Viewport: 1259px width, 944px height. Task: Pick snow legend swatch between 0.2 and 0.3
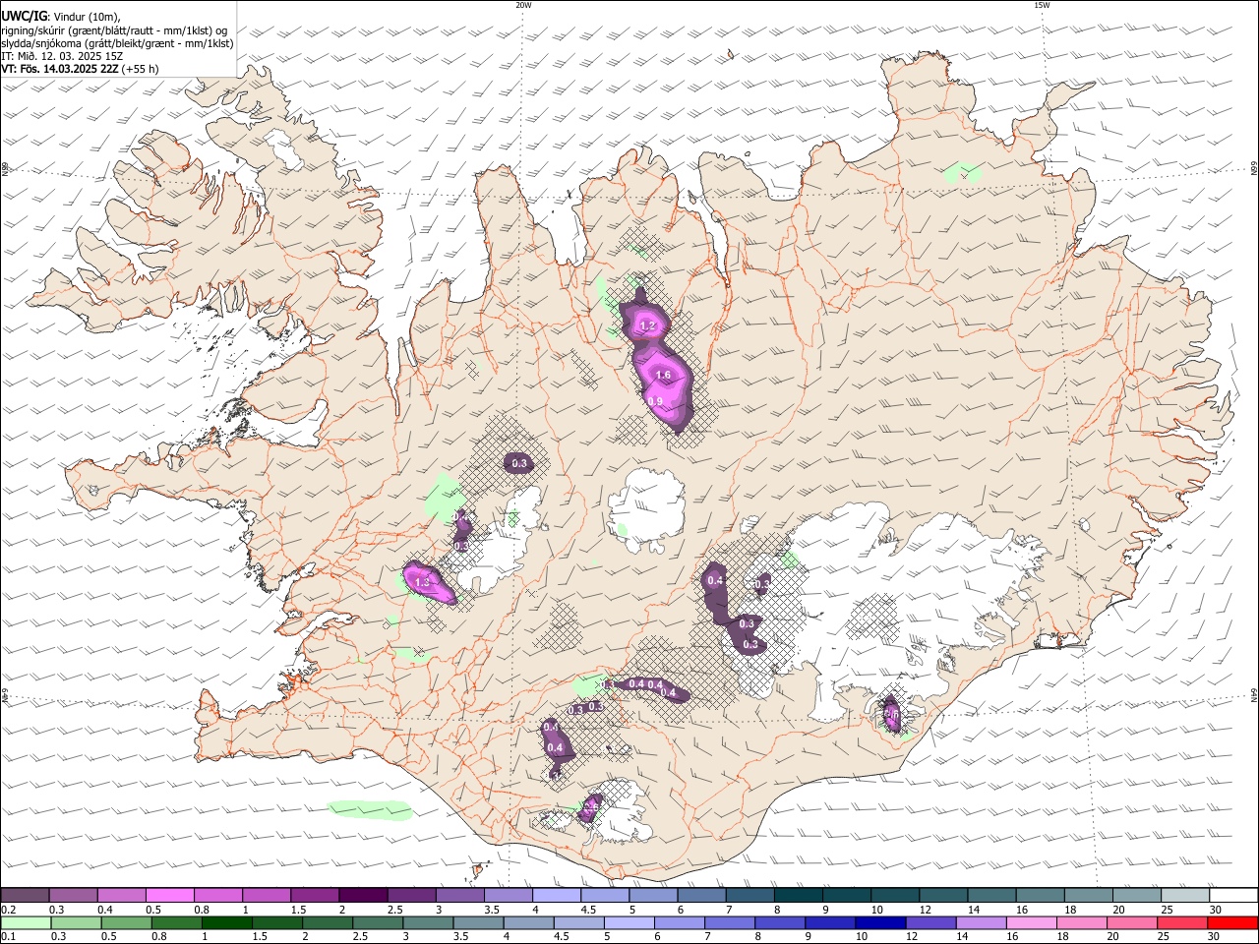[x=24, y=895]
